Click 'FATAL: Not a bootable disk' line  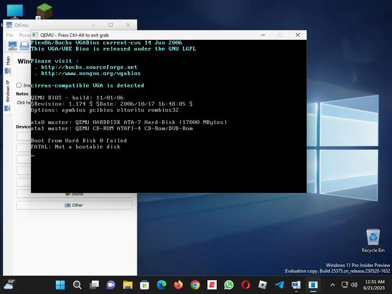click(x=75, y=147)
